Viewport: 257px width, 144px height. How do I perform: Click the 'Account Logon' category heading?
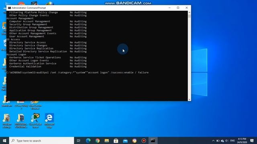click(x=16, y=54)
